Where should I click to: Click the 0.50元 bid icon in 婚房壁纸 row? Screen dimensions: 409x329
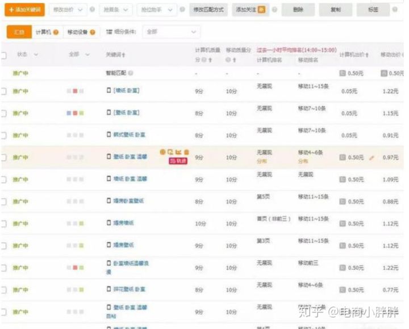coord(342,246)
